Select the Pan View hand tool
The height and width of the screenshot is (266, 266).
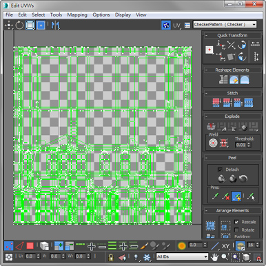point(215,257)
